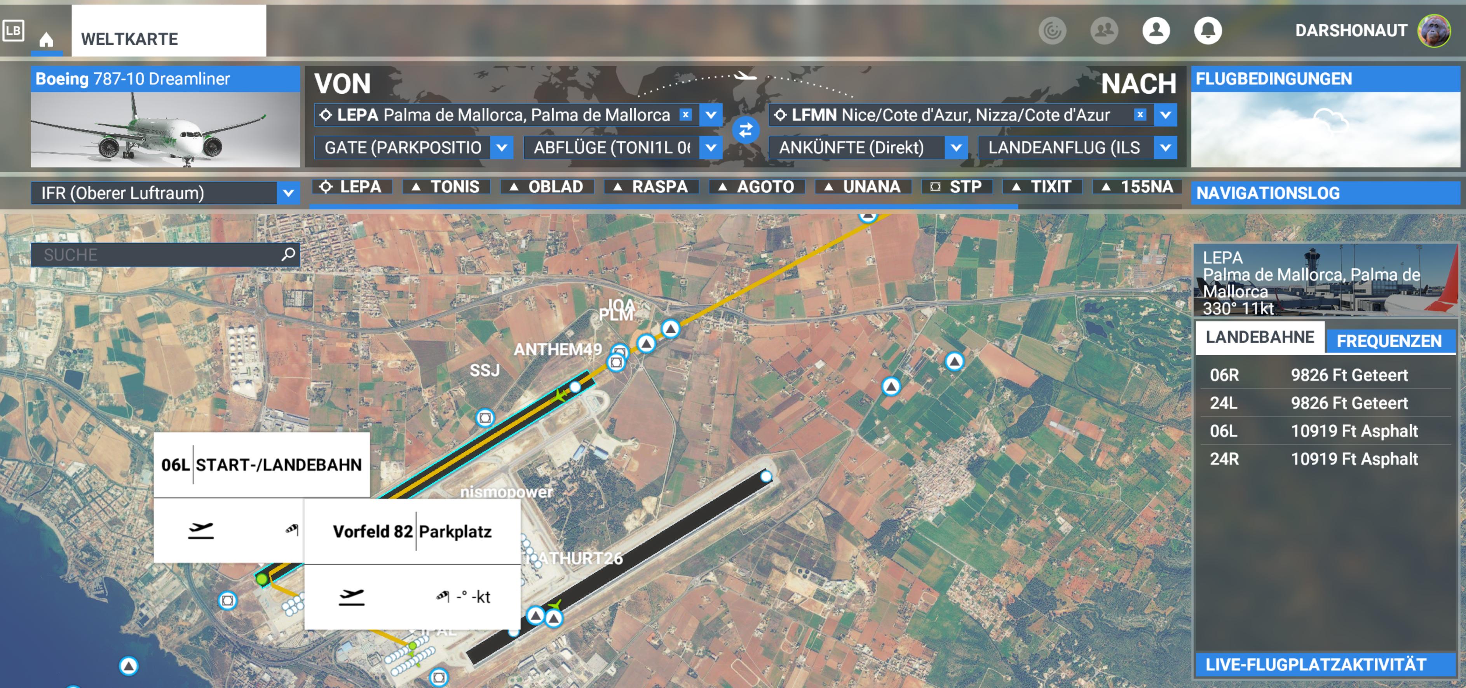Click the search magnifier icon
1466x688 pixels.
pos(288,254)
